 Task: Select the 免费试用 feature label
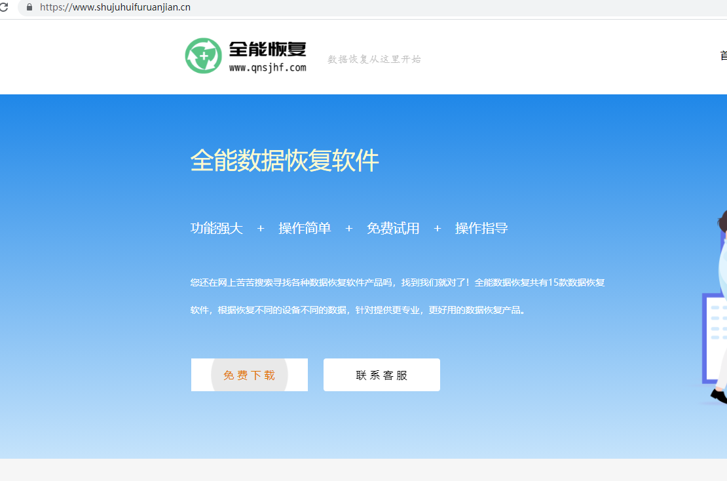(x=393, y=228)
